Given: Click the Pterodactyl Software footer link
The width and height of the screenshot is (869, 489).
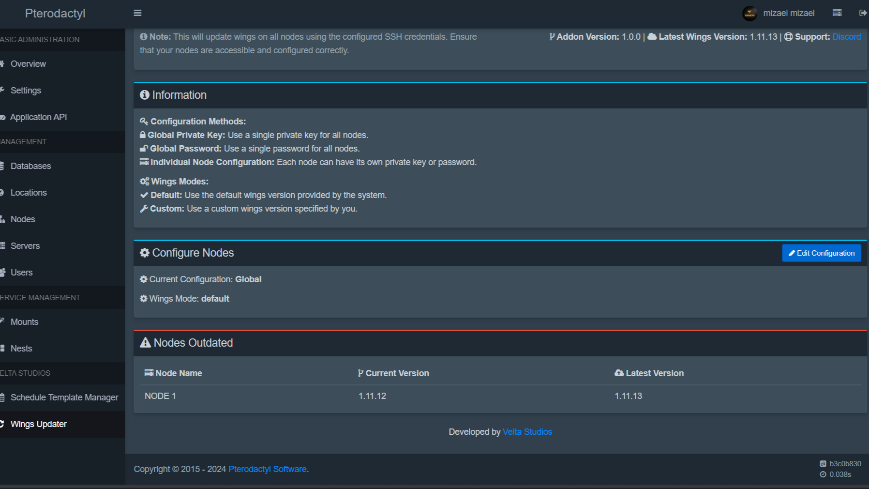Looking at the screenshot, I should click(x=267, y=469).
